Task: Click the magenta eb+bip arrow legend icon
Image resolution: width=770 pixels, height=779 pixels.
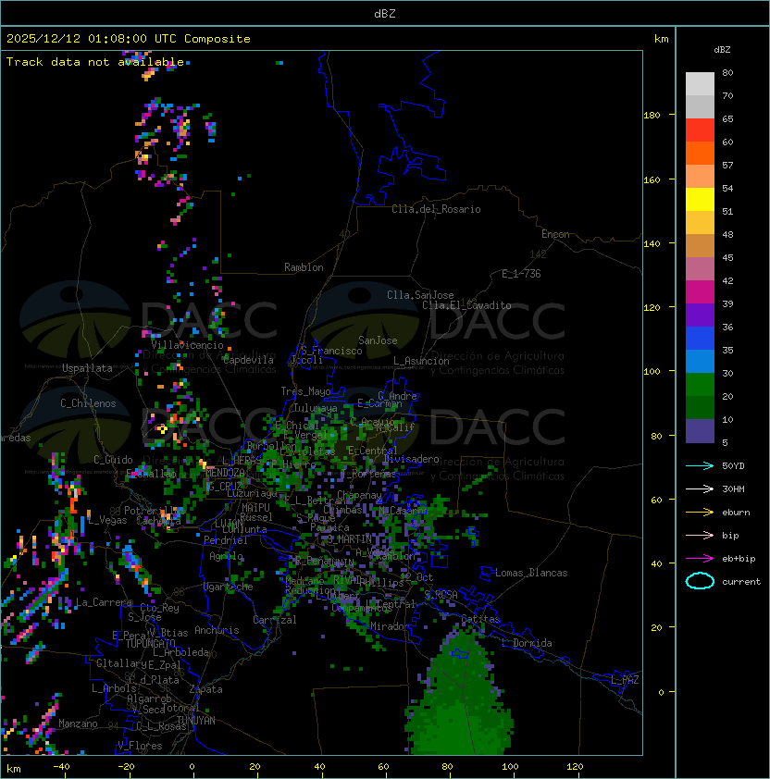Action: (x=700, y=559)
